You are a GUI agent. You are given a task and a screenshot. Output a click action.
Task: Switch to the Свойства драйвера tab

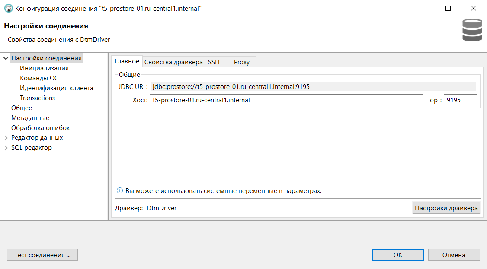point(173,62)
